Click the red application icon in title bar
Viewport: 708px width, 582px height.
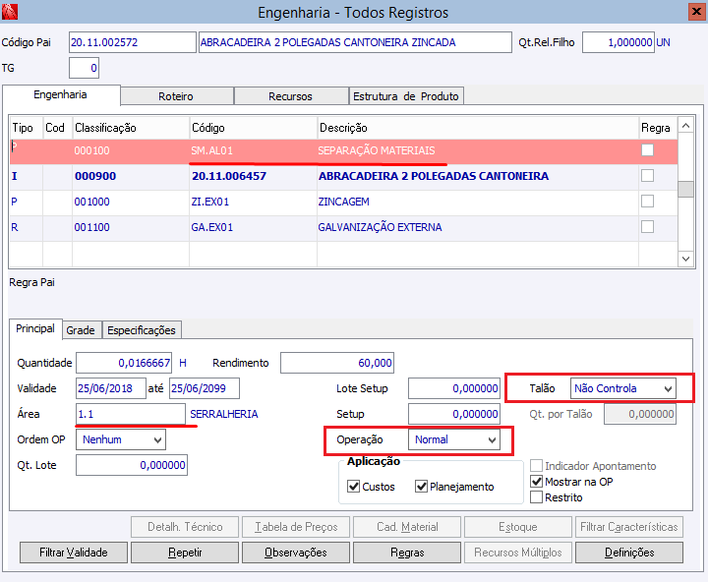10,12
